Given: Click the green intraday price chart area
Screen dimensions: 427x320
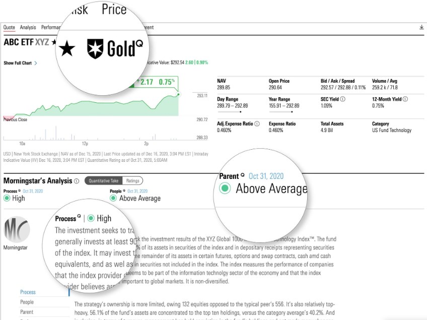Looking at the screenshot, I should pyautogui.click(x=101, y=108).
